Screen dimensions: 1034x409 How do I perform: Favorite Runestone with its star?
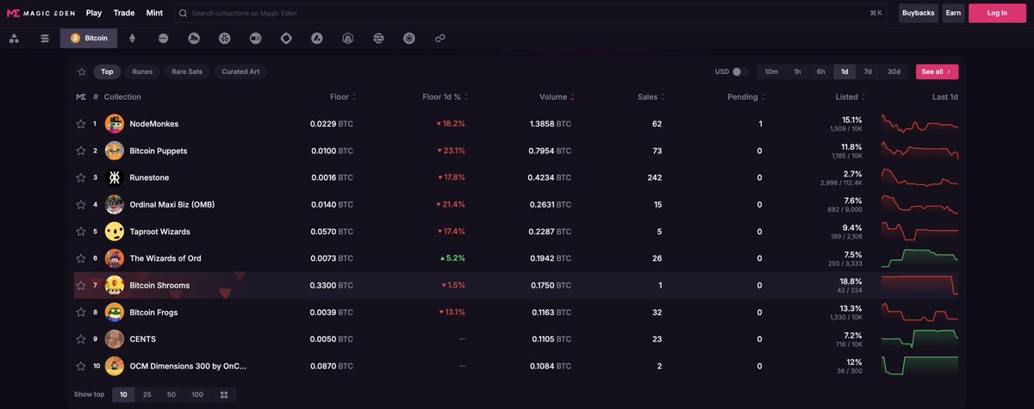(x=81, y=177)
